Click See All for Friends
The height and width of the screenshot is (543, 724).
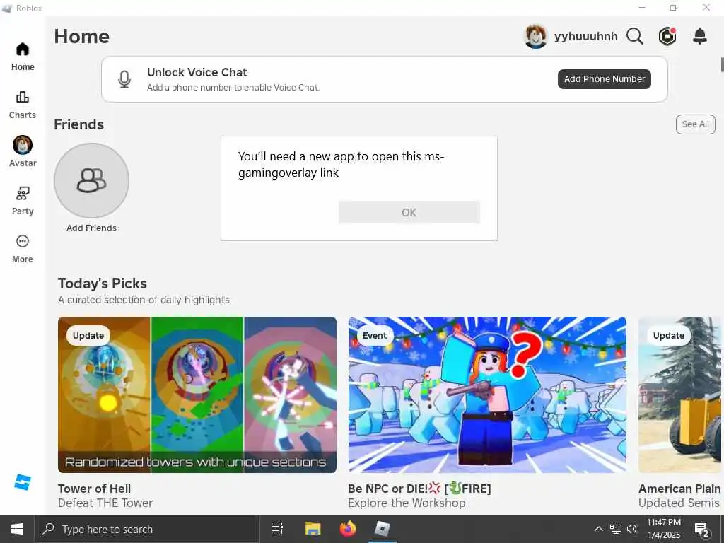click(696, 124)
